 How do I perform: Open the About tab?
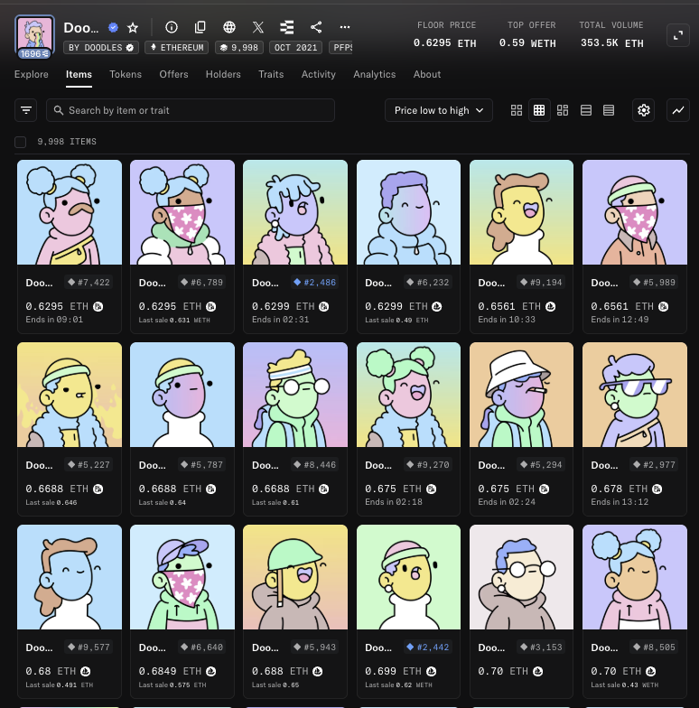pos(427,74)
